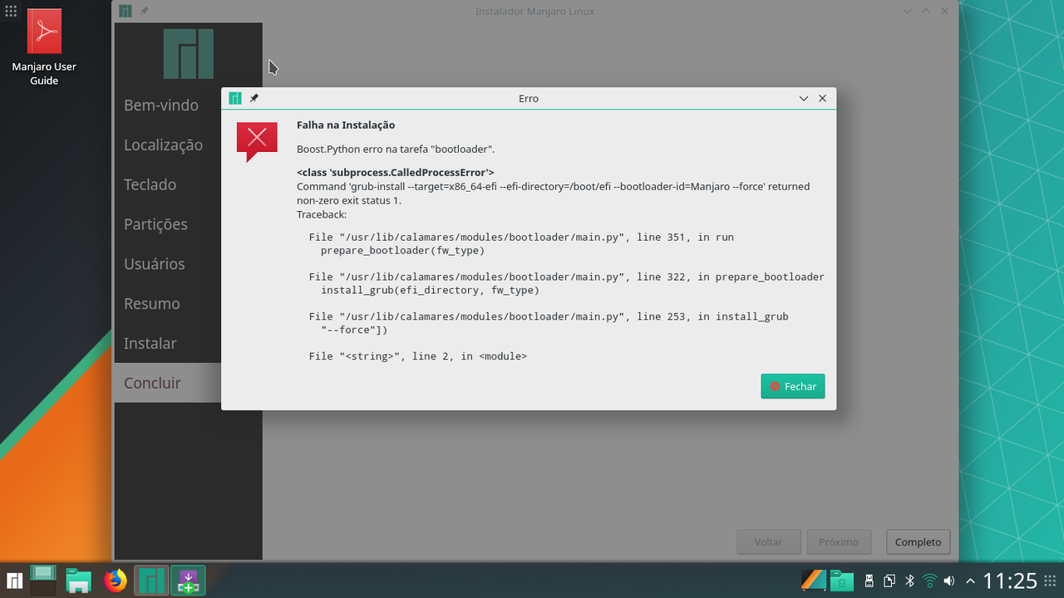Open Manjaro application launcher in taskbar
This screenshot has height=598, width=1064.
click(x=14, y=581)
